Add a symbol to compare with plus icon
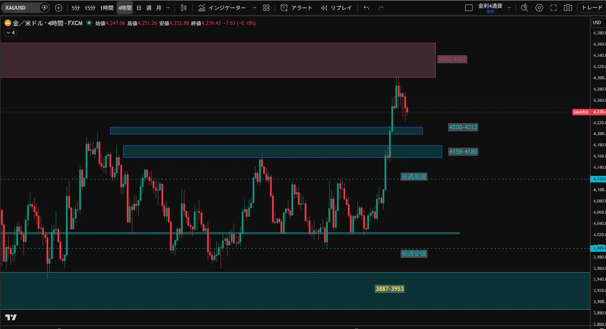The height and width of the screenshot is (329, 606). [x=58, y=8]
